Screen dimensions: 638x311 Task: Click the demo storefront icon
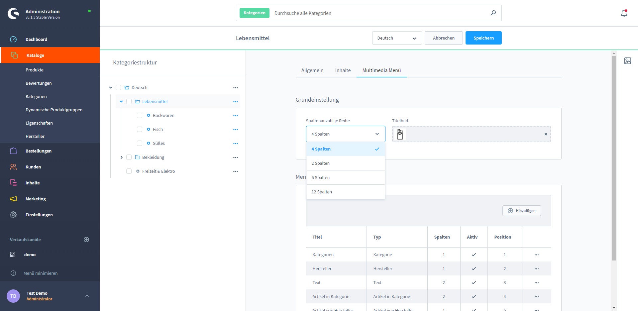tap(13, 255)
